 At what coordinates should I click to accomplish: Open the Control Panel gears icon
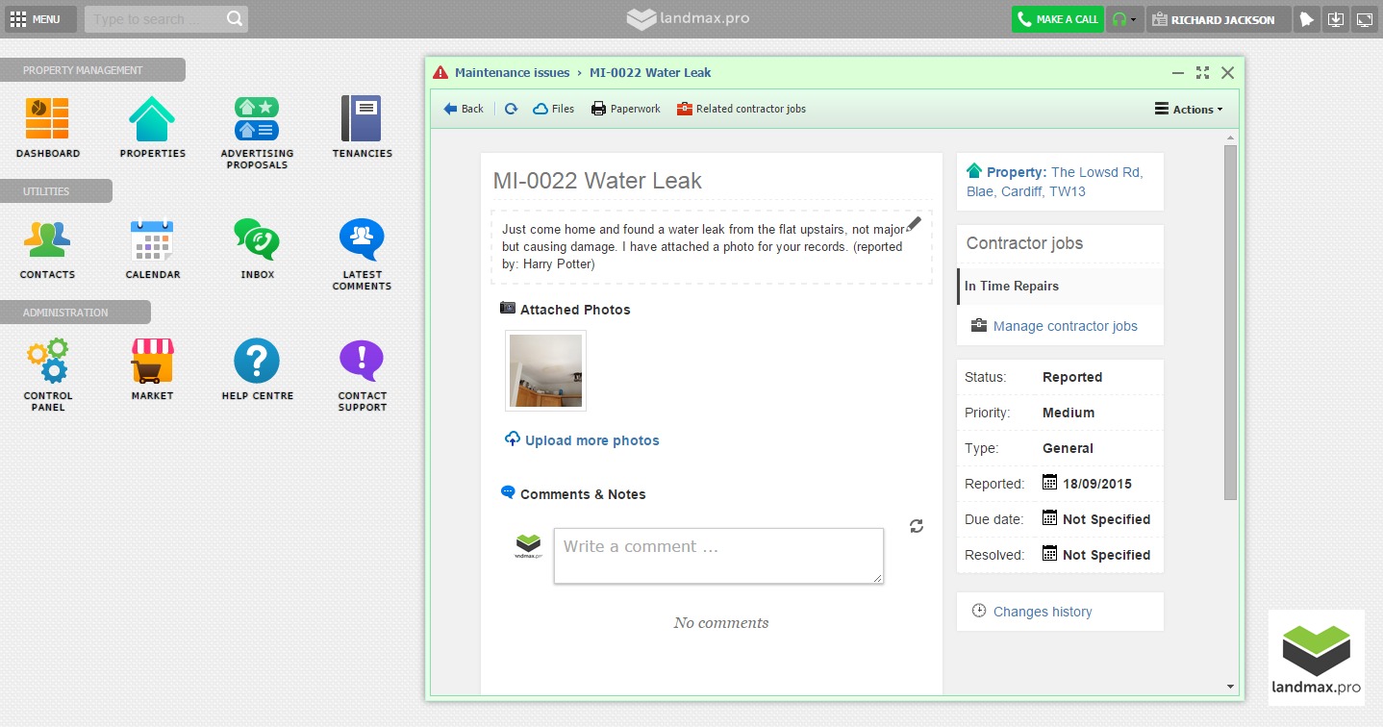pos(47,362)
